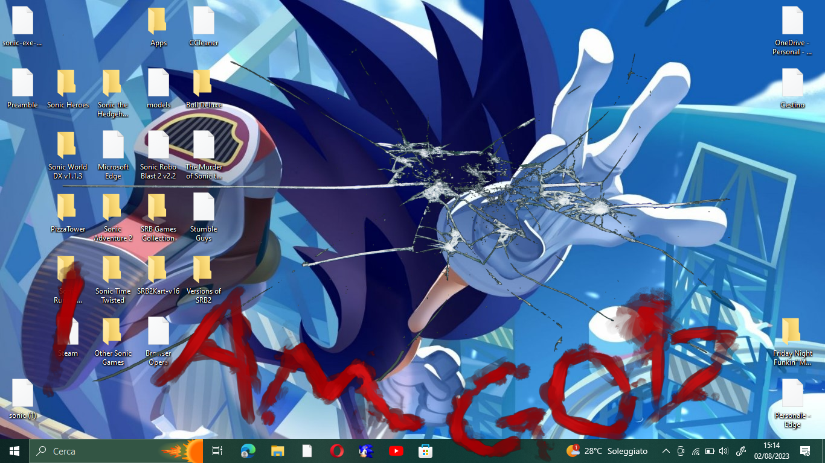825x463 pixels.
Task: Open the Boll Deluxe folder
Action: [x=204, y=89]
